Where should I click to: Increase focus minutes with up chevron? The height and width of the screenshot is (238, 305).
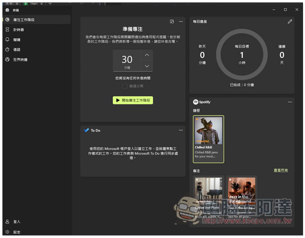pos(147,55)
